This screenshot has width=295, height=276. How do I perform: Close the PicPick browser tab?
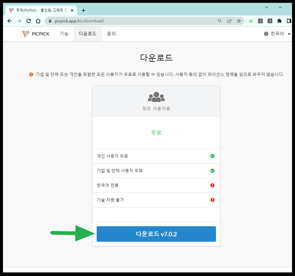pos(72,10)
